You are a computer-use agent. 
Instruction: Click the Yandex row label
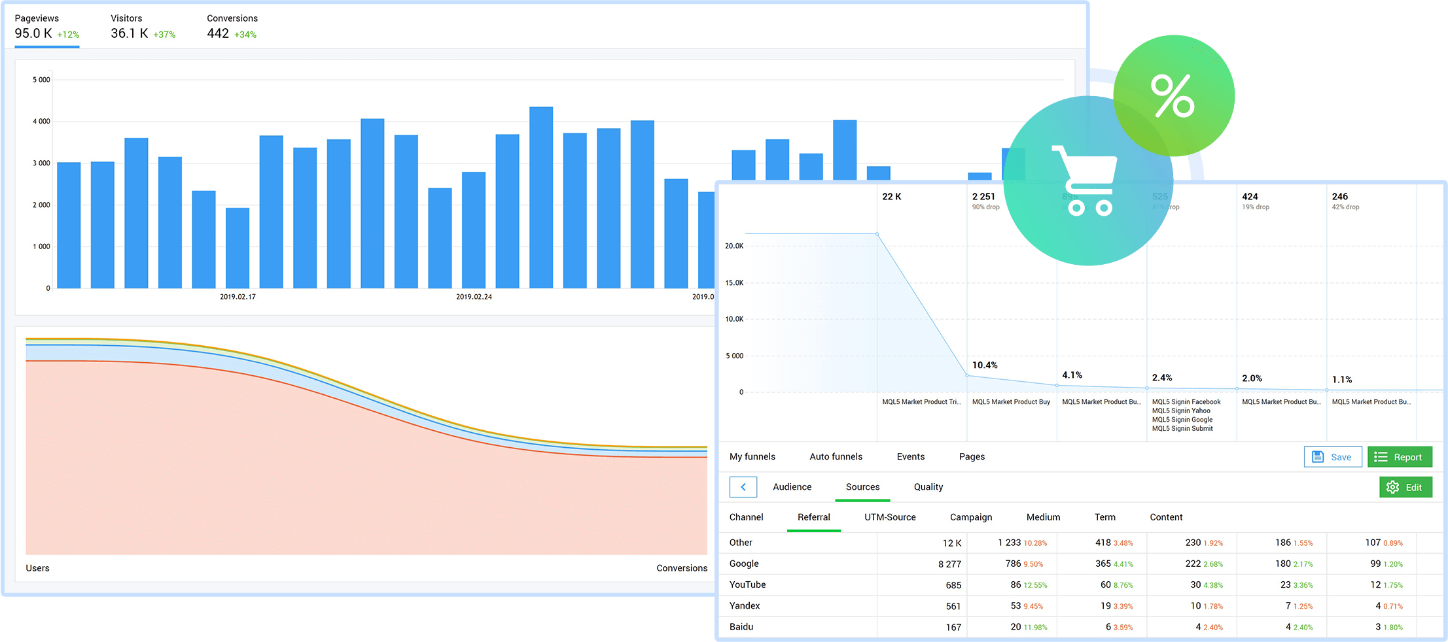745,605
